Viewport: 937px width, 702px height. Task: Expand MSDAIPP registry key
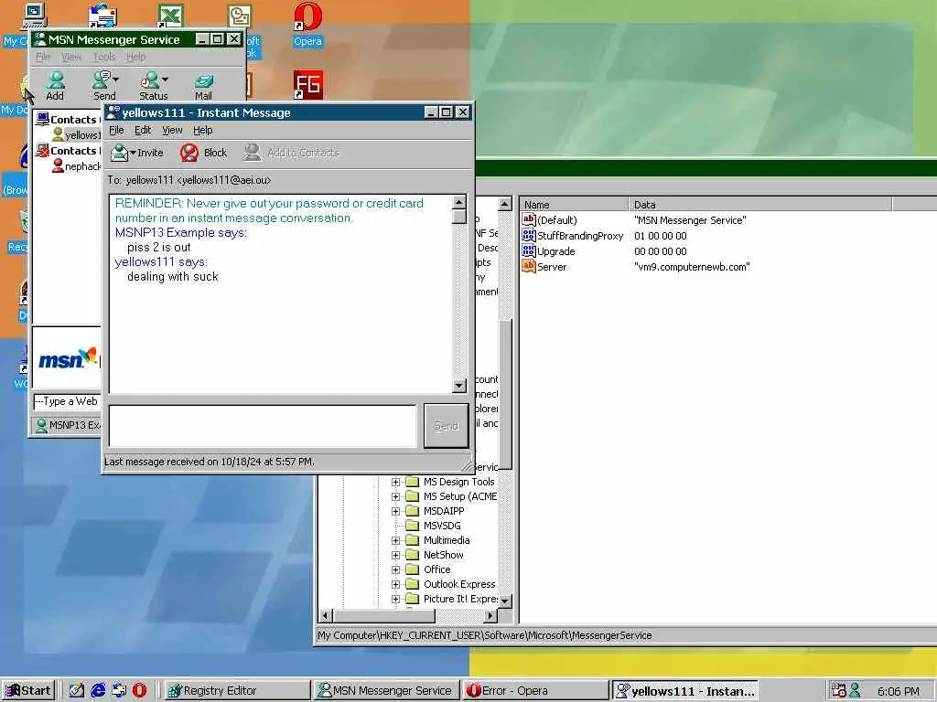[395, 511]
